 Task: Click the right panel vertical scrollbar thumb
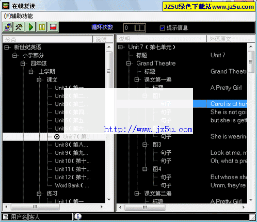coord(251,61)
